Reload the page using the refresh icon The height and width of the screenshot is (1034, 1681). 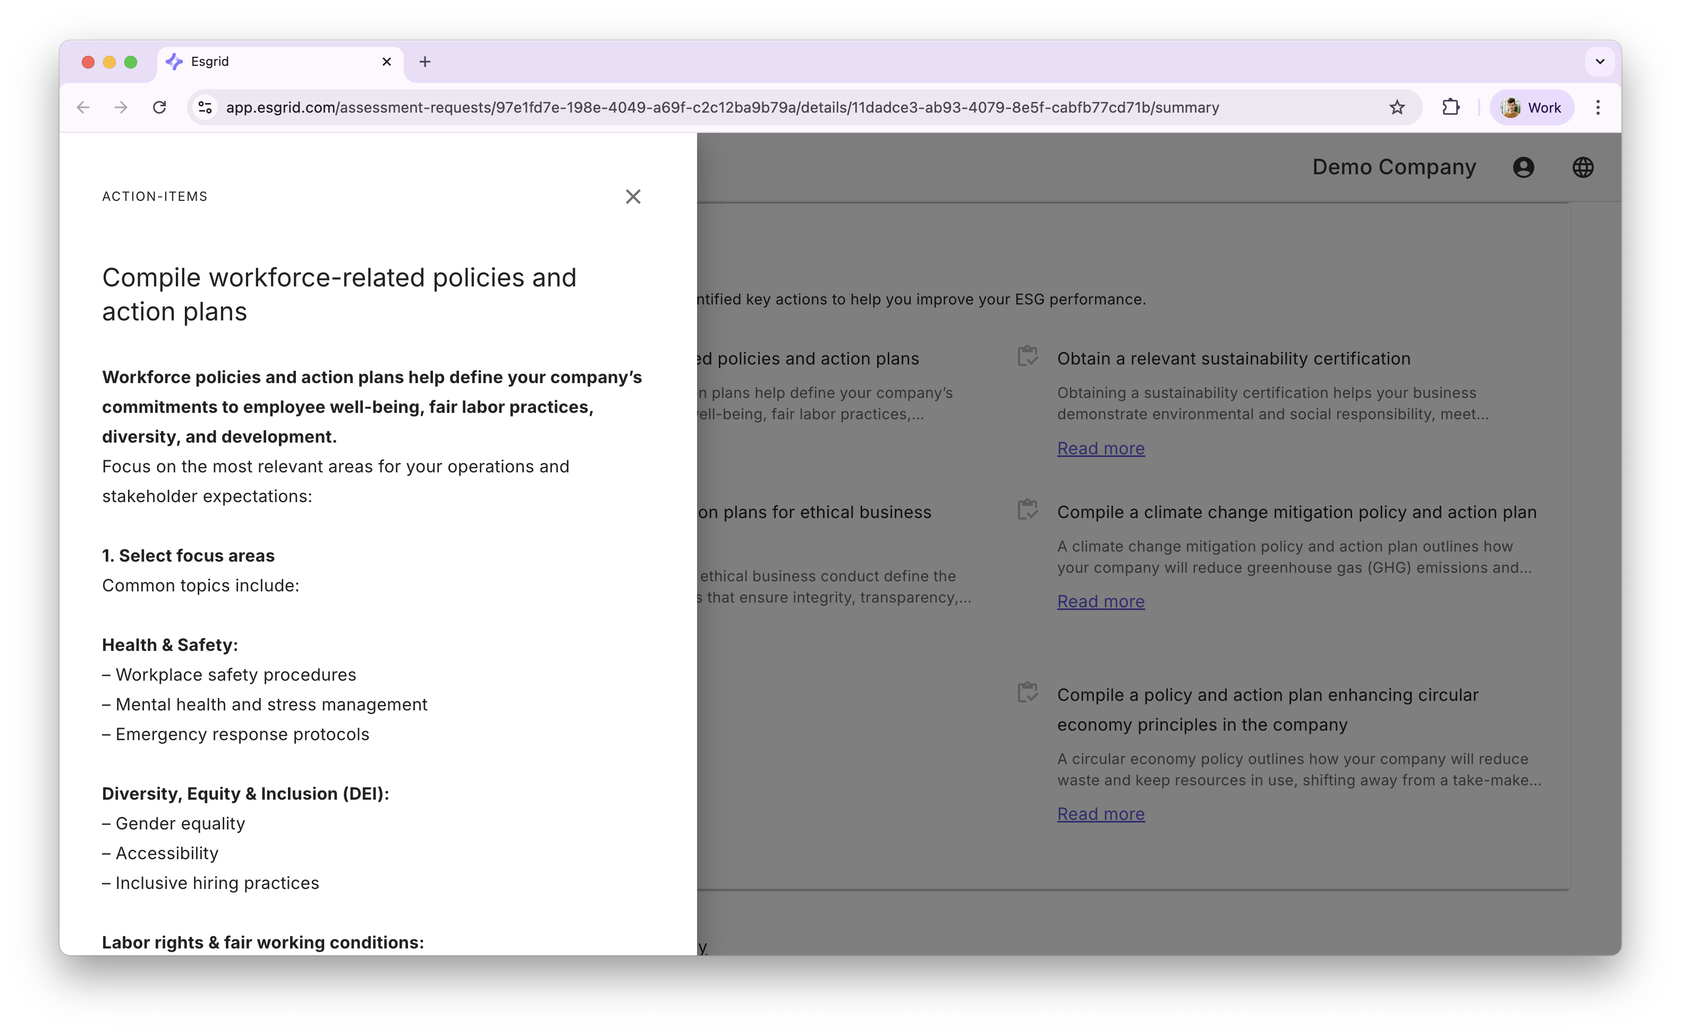click(x=159, y=107)
